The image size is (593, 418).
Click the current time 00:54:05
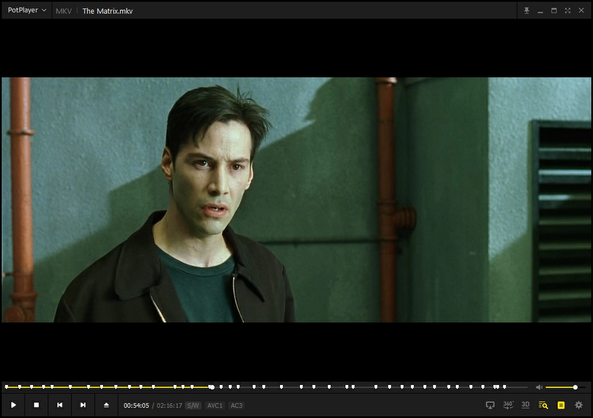coord(136,405)
